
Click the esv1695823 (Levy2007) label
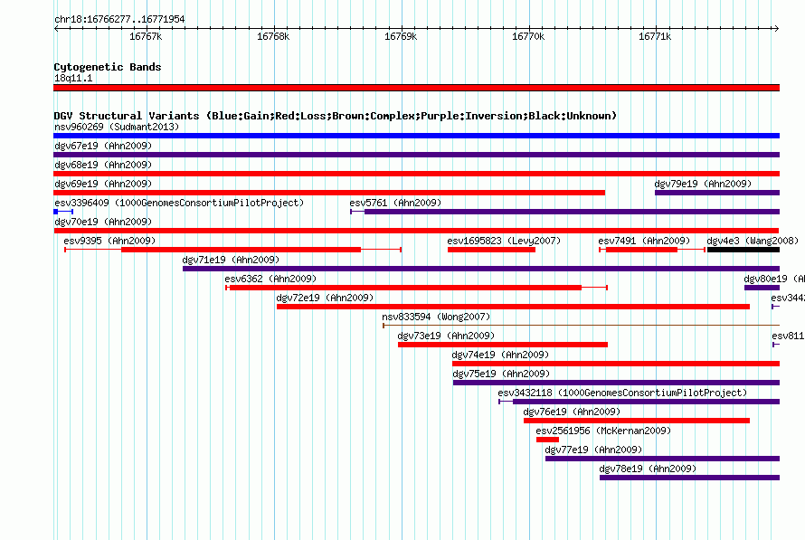pos(504,241)
